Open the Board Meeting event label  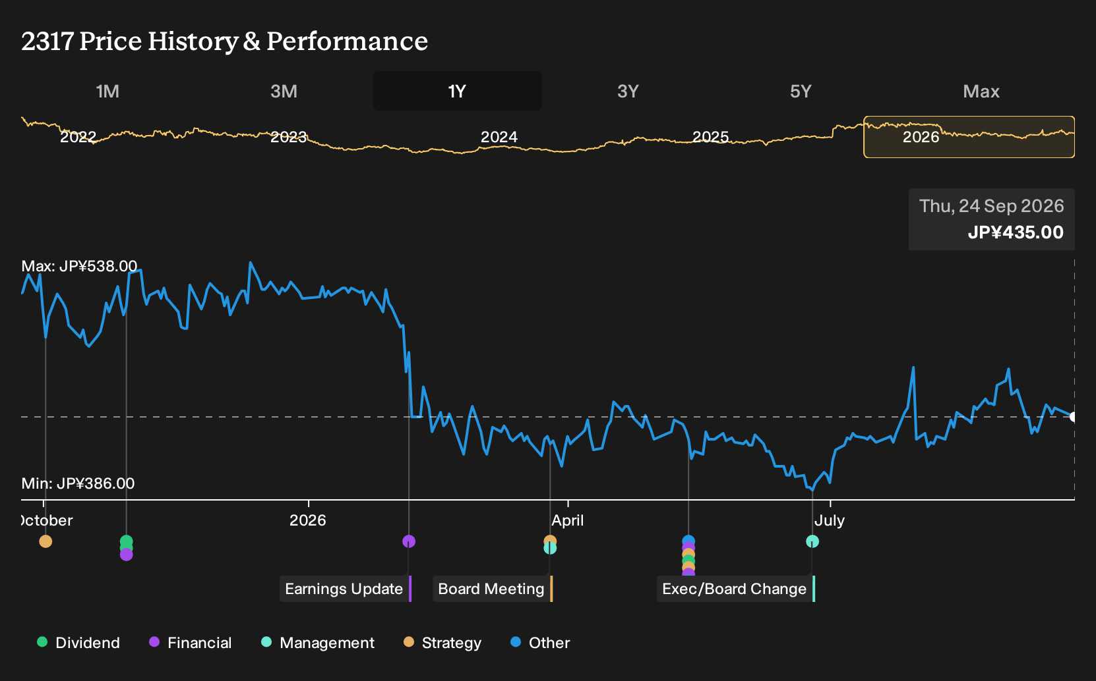pos(493,589)
